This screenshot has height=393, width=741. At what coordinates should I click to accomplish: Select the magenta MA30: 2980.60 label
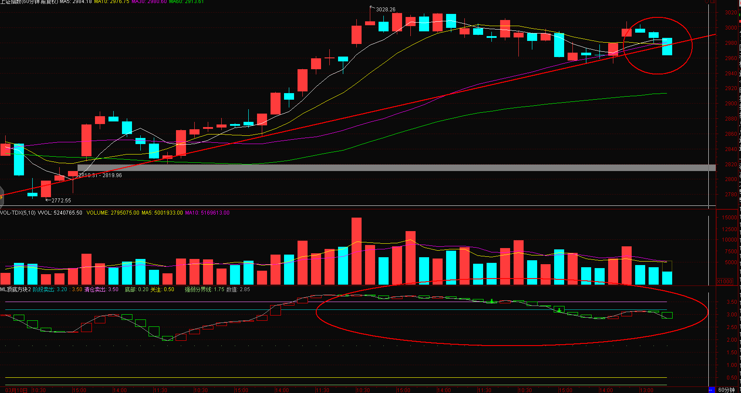[x=149, y=2]
